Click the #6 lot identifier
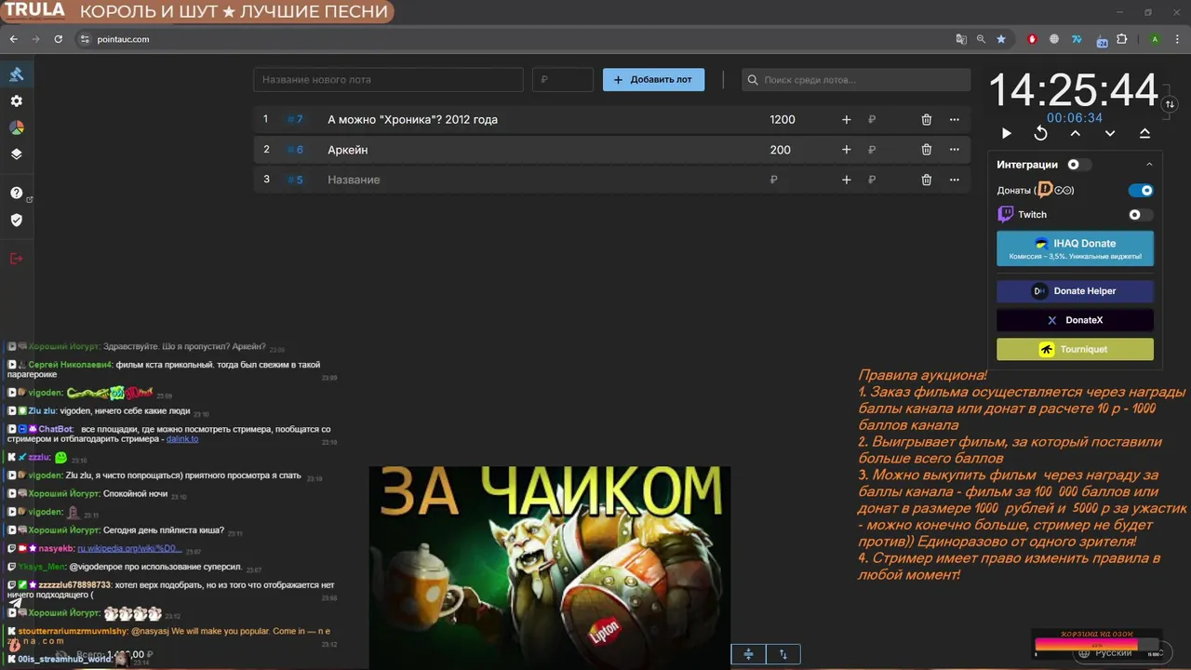 tap(295, 150)
